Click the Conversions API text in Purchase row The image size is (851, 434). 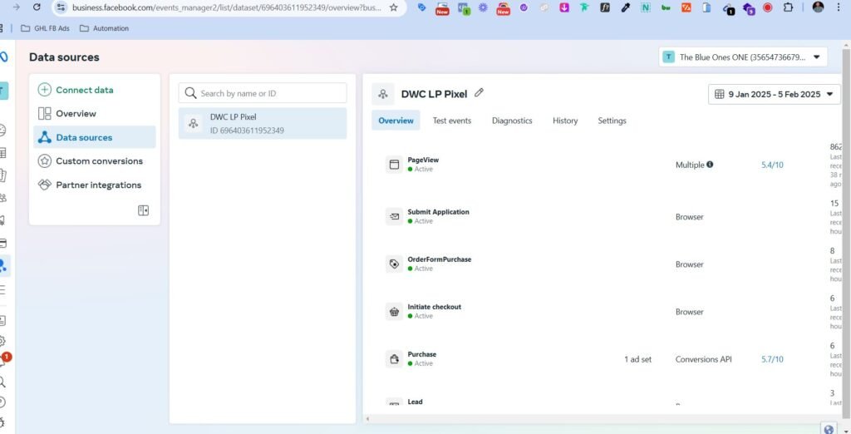703,359
